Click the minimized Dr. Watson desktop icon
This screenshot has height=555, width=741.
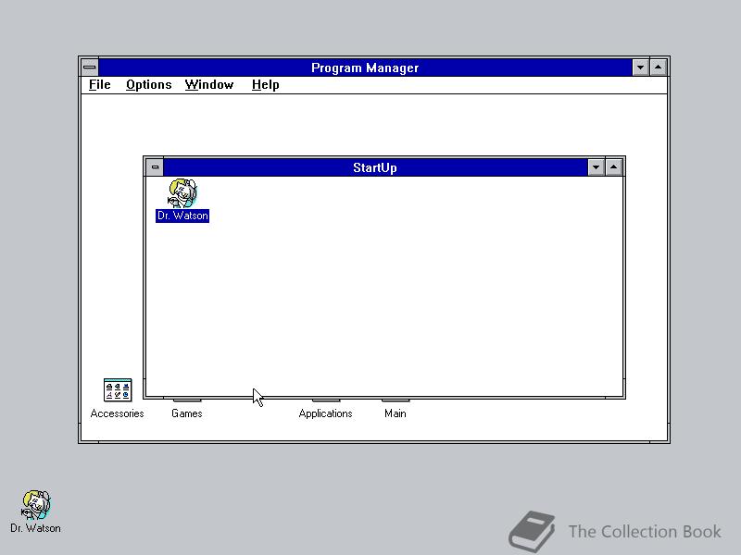pyautogui.click(x=36, y=504)
